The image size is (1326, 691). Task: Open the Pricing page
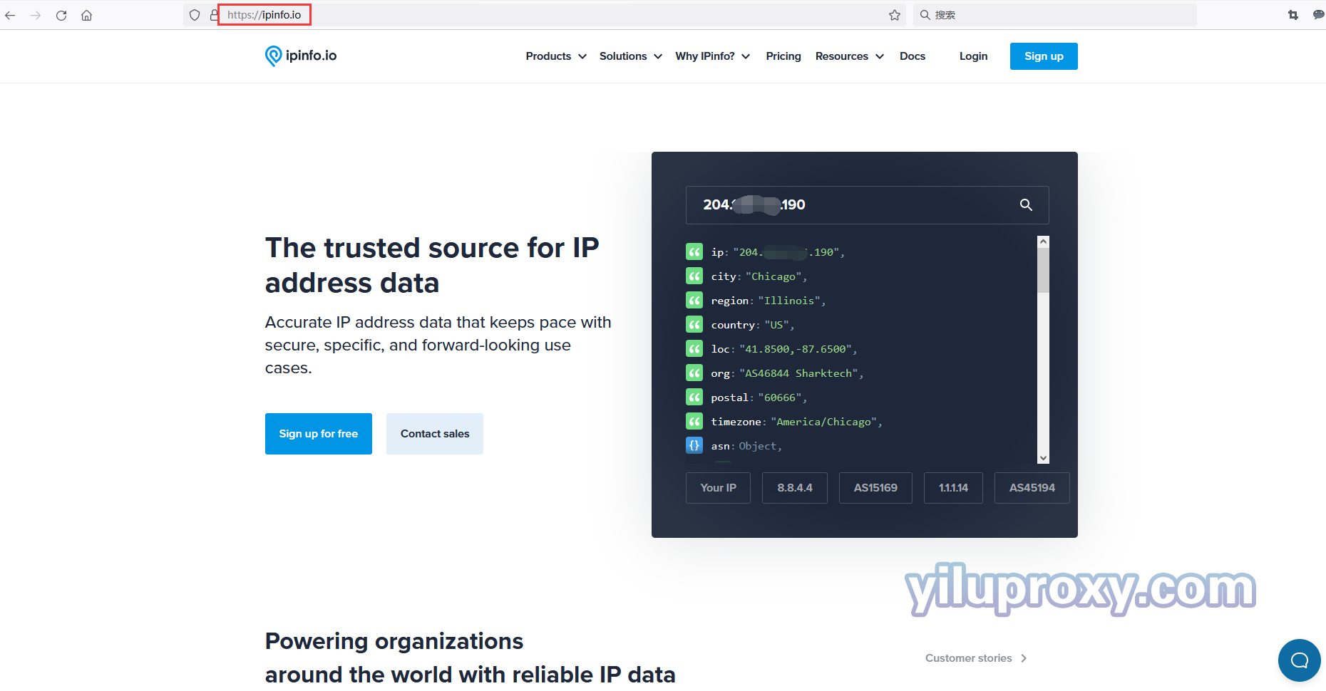pyautogui.click(x=783, y=56)
